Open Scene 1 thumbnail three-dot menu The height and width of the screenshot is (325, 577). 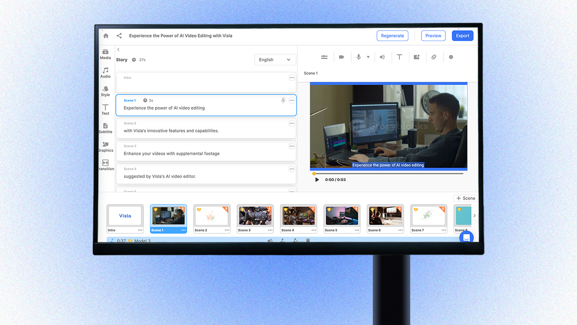pos(183,230)
